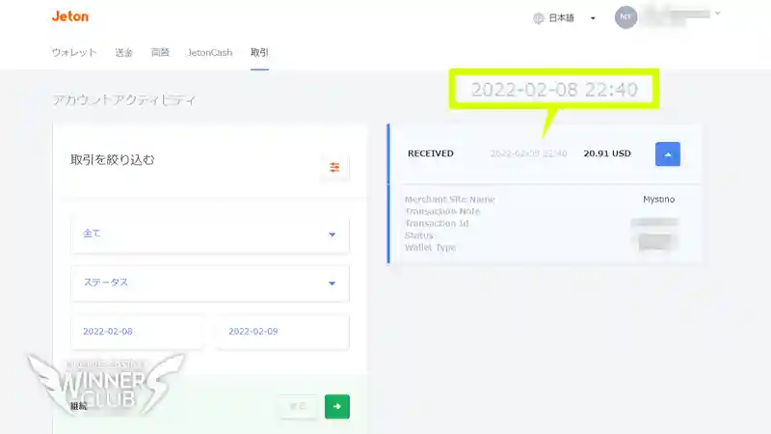Image resolution: width=771 pixels, height=434 pixels.
Task: Collapse the RECEIVED transaction details
Action: (667, 154)
